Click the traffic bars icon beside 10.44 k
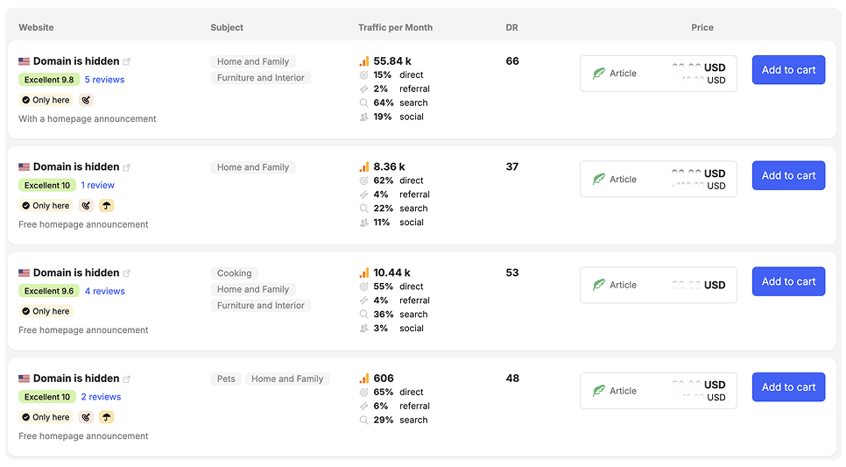Screen dimensions: 846x467 click(364, 272)
